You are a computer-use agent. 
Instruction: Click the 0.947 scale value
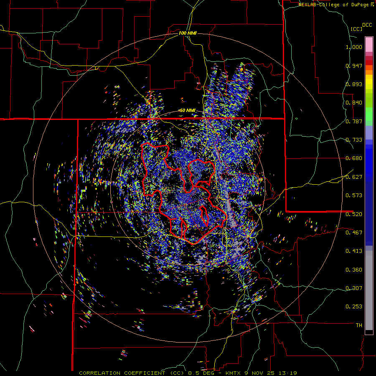354,66
